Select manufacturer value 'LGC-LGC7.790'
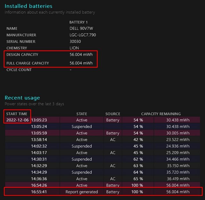Image resolution: width=205 pixels, height=200 pixels. click(x=83, y=35)
